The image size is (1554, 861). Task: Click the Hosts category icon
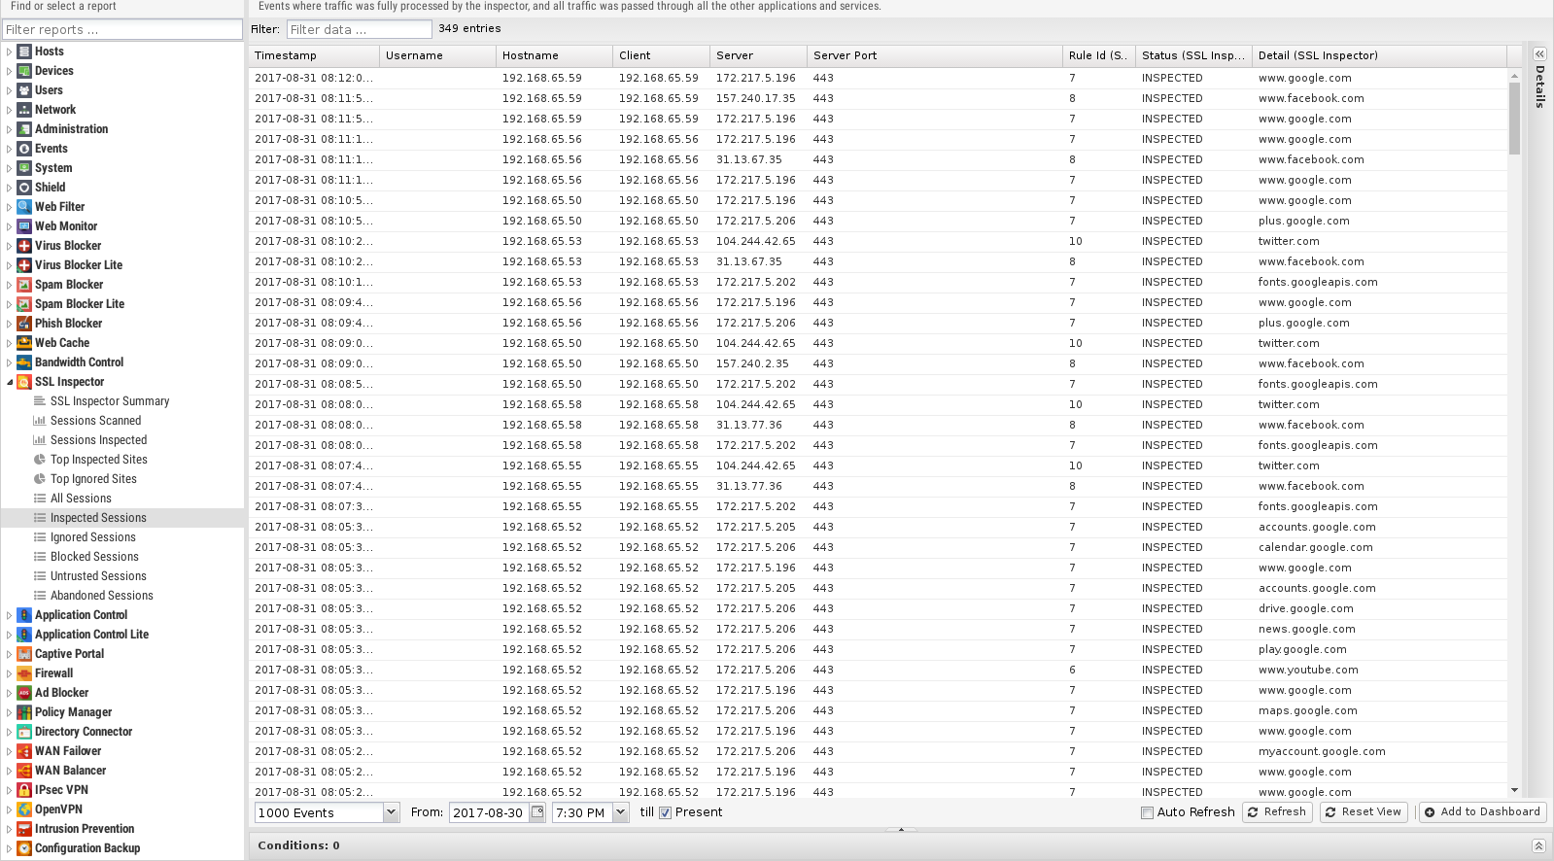coord(24,52)
